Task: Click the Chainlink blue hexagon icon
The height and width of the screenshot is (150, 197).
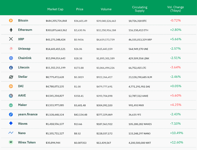Action: coord(11,58)
